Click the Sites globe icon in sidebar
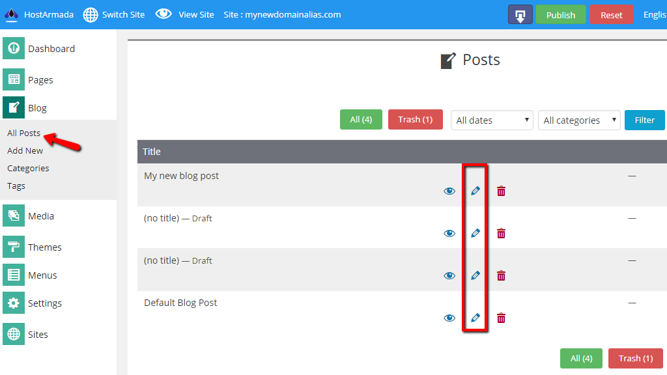The width and height of the screenshot is (667, 375). point(14,334)
